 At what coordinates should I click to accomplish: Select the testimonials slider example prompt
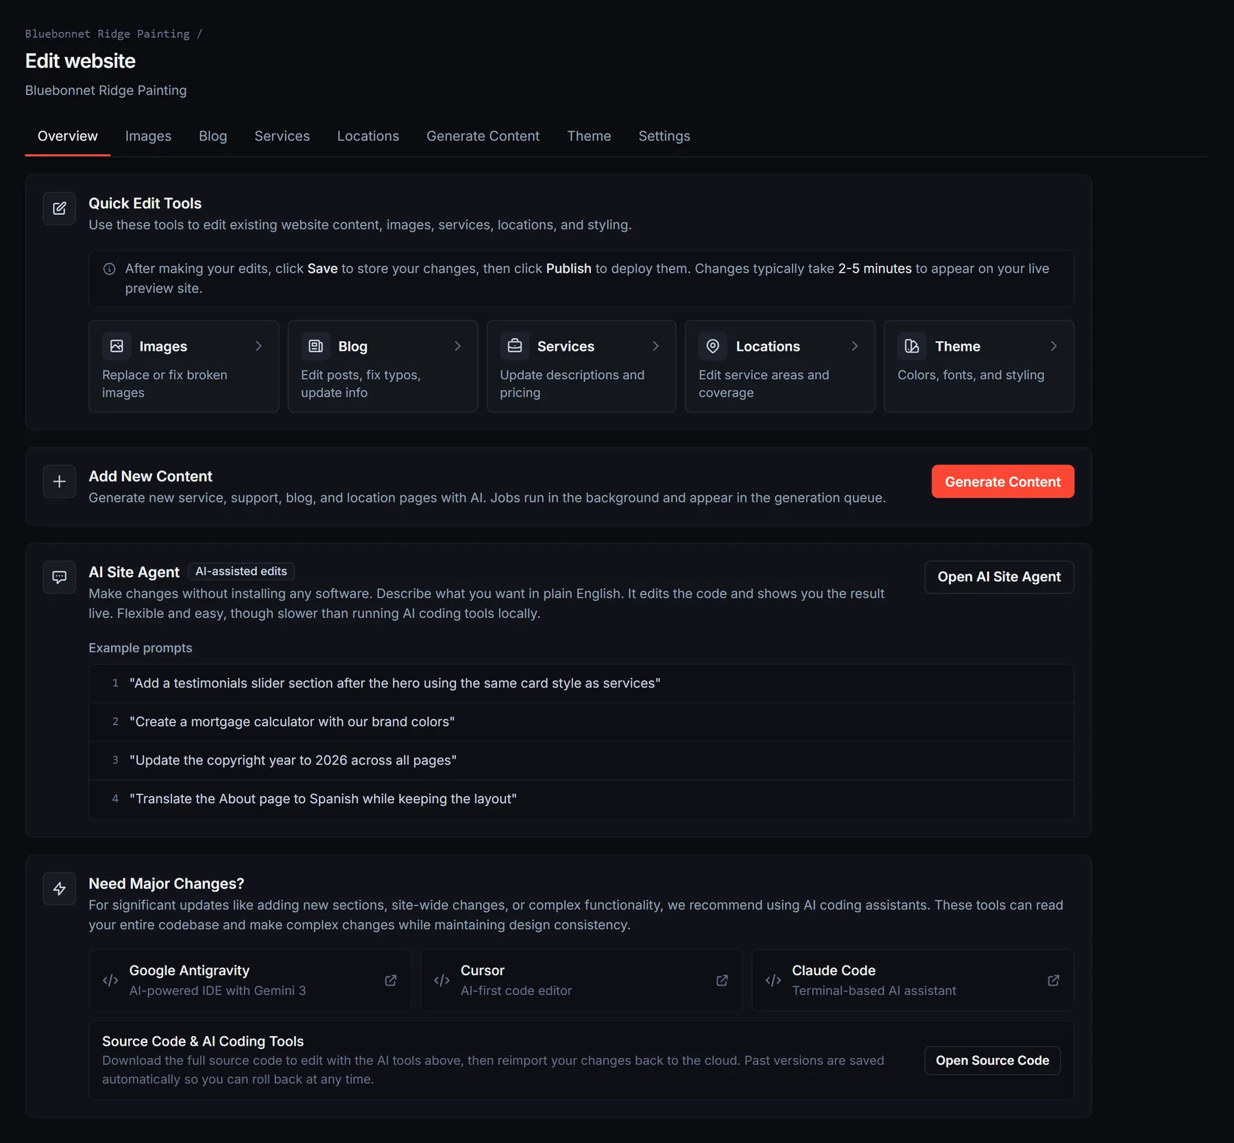581,683
